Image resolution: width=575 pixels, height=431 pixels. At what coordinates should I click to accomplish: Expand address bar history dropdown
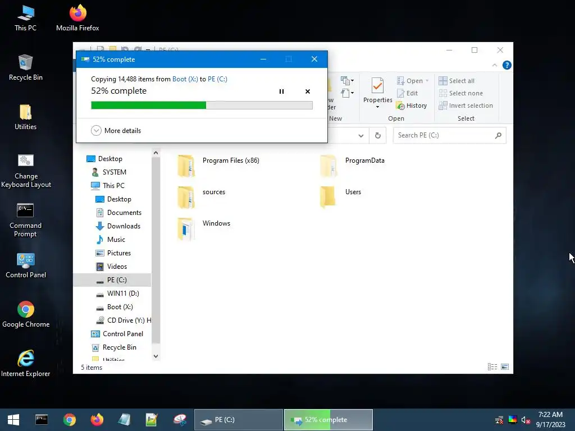[x=361, y=136]
